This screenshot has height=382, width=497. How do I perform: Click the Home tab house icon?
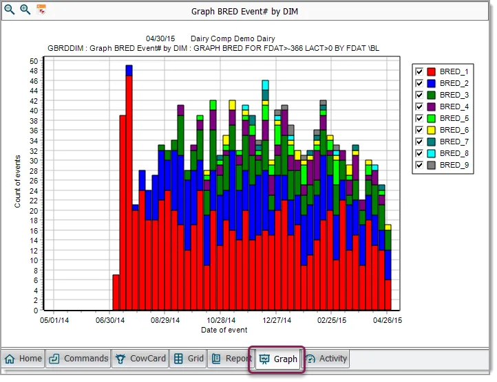[x=10, y=359]
